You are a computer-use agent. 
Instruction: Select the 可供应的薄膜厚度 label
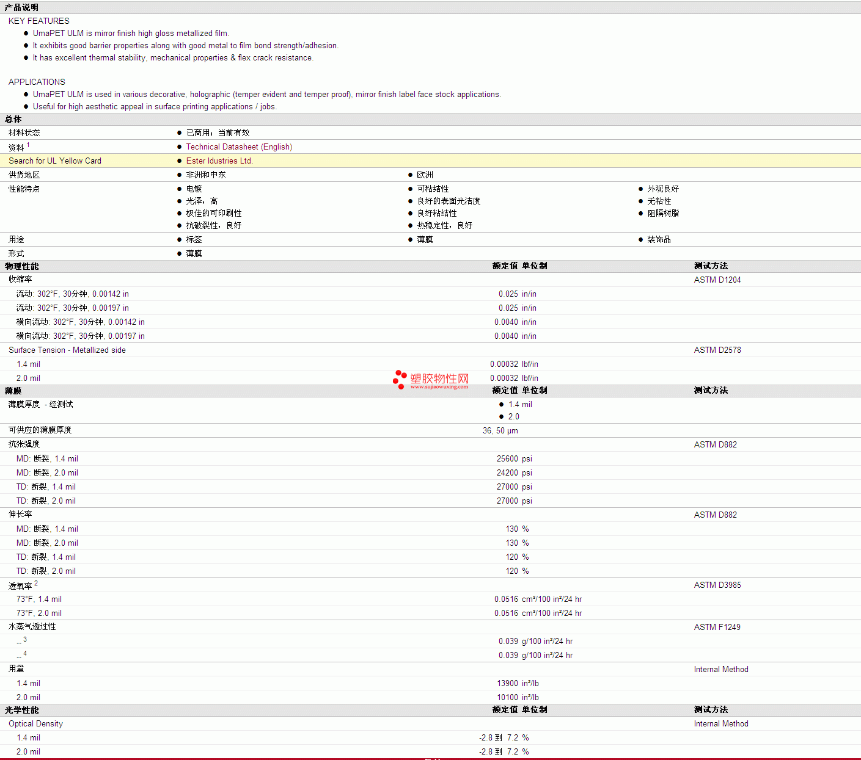40,430
